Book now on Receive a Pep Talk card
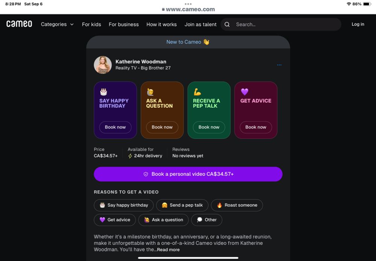 (x=209, y=127)
